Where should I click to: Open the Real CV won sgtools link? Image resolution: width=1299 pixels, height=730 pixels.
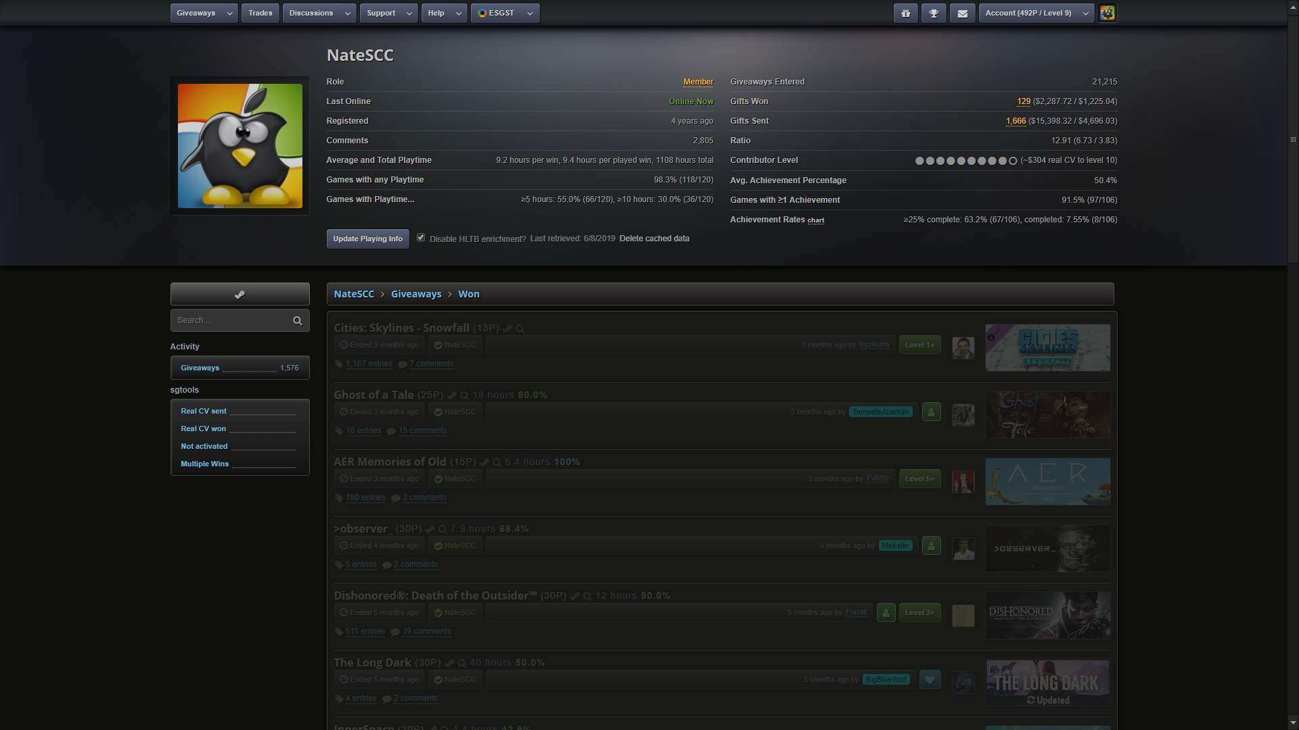203,429
